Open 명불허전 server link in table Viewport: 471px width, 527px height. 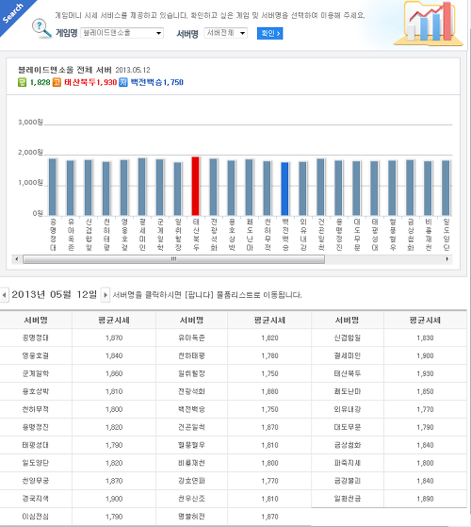click(x=191, y=517)
